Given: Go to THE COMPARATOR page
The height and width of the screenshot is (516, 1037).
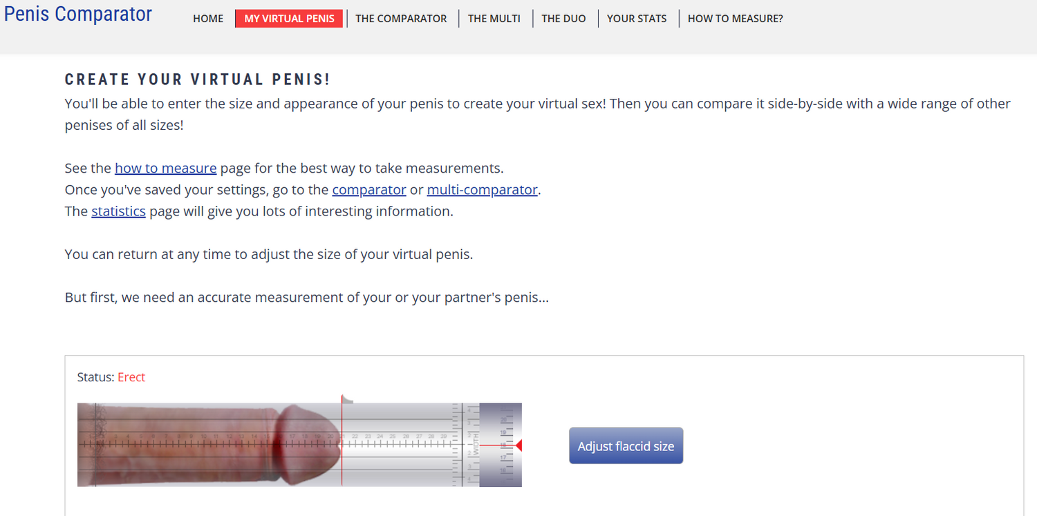Looking at the screenshot, I should [401, 19].
